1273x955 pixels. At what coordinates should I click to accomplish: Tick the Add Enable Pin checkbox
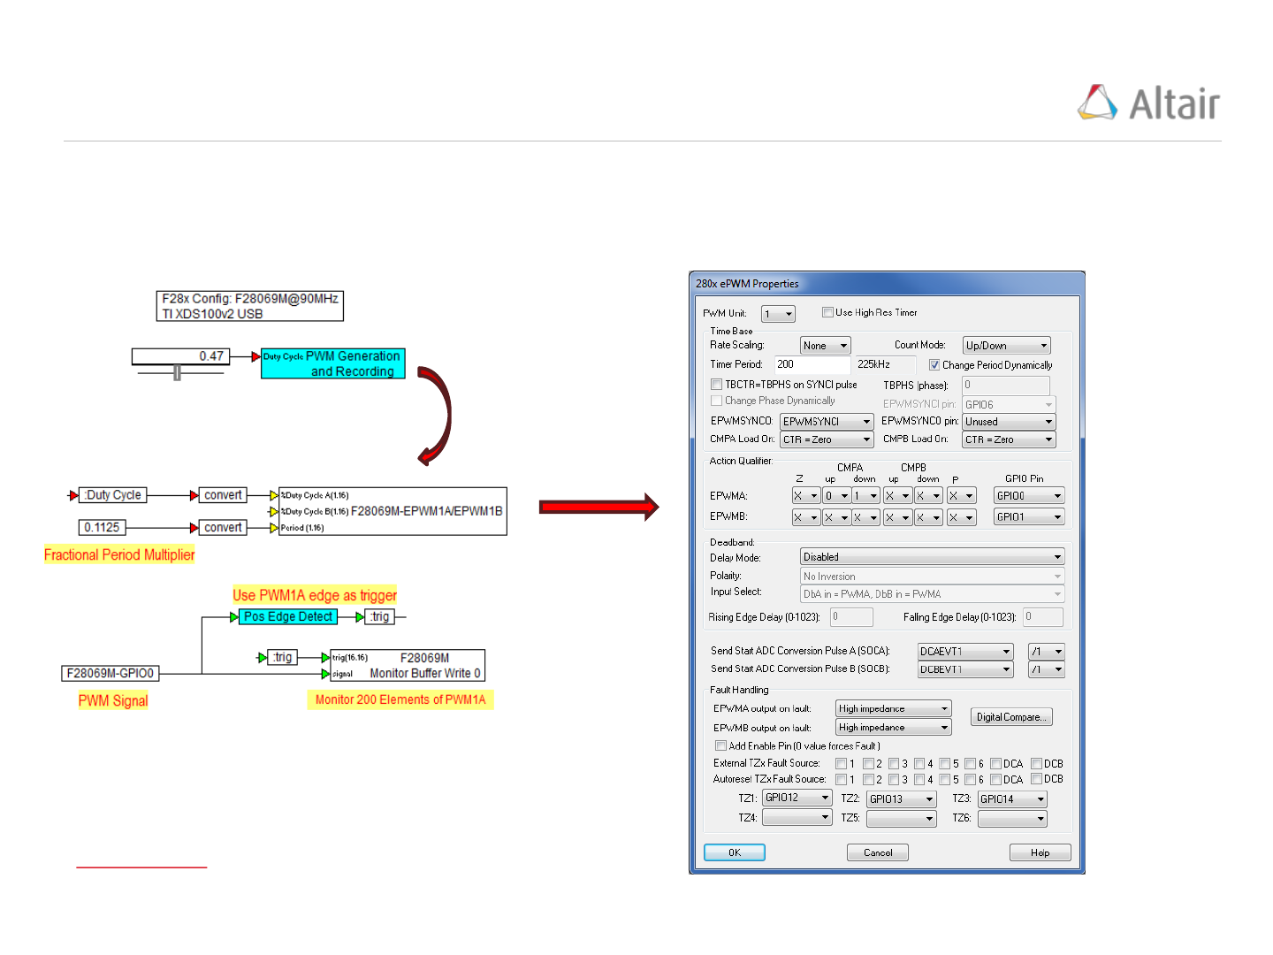click(720, 745)
